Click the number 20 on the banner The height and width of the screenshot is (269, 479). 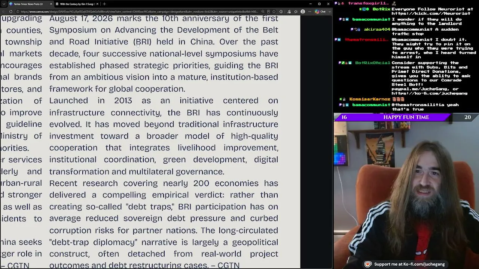coord(467,117)
